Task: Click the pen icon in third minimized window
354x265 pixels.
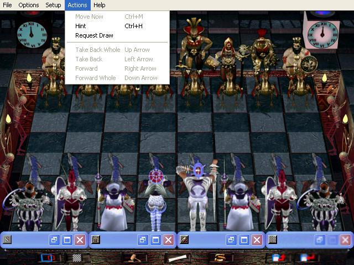Action: 184,240
